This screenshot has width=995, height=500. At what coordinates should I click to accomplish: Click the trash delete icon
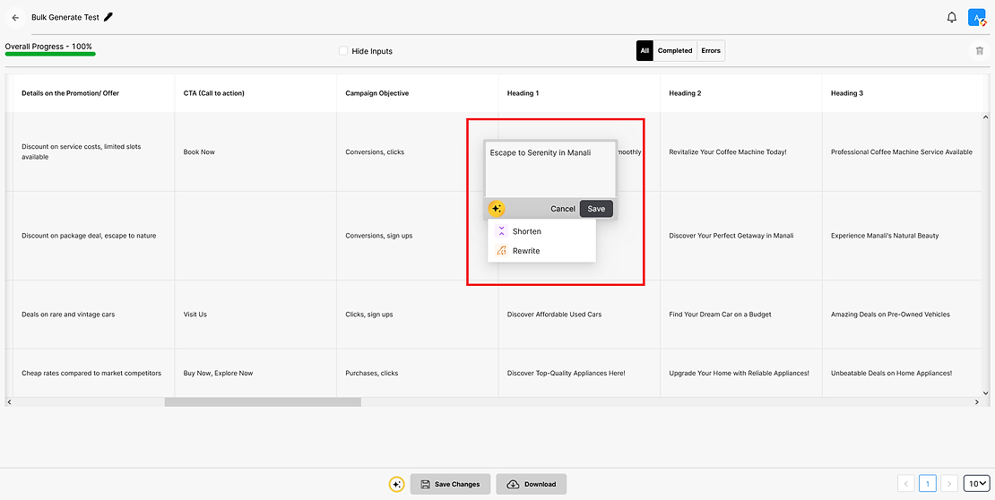979,51
